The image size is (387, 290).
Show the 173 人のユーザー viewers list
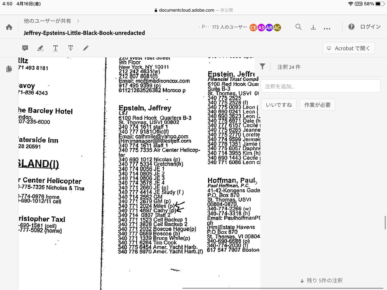coord(229,27)
